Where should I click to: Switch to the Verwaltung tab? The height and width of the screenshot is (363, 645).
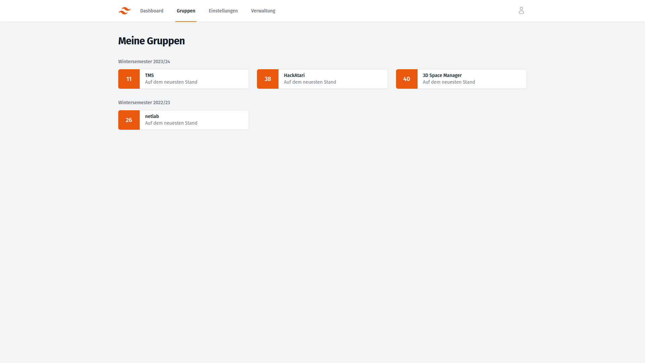click(x=263, y=11)
